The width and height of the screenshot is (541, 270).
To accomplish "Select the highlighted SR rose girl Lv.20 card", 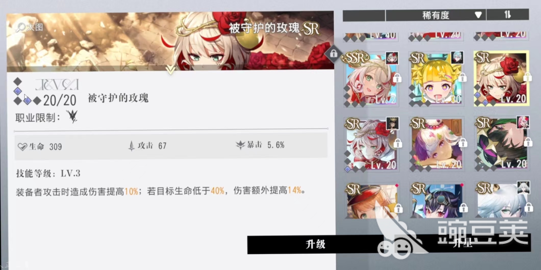I will pyautogui.click(x=501, y=78).
